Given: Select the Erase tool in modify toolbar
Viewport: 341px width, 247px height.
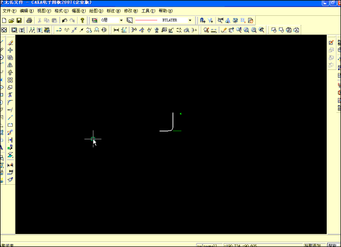Looking at the screenshot, I should click(x=10, y=43).
